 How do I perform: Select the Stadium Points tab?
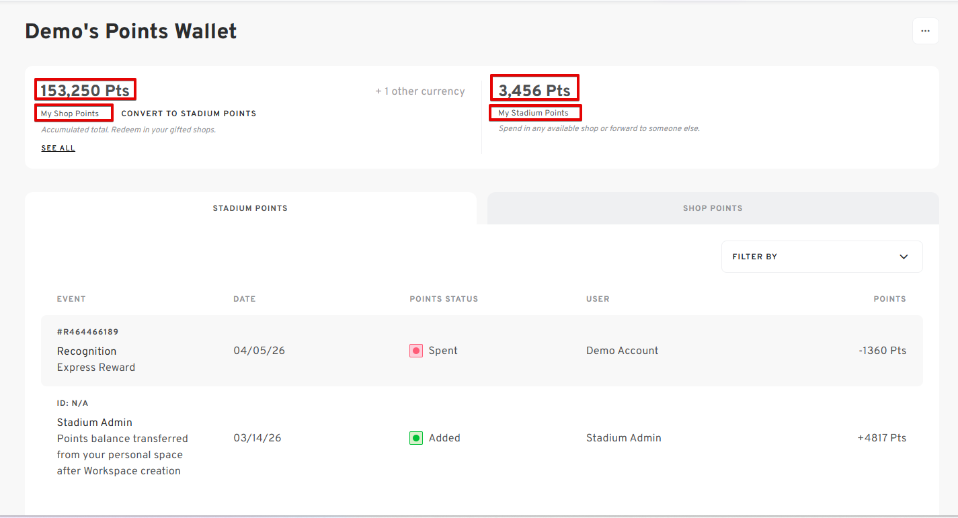[x=250, y=208]
